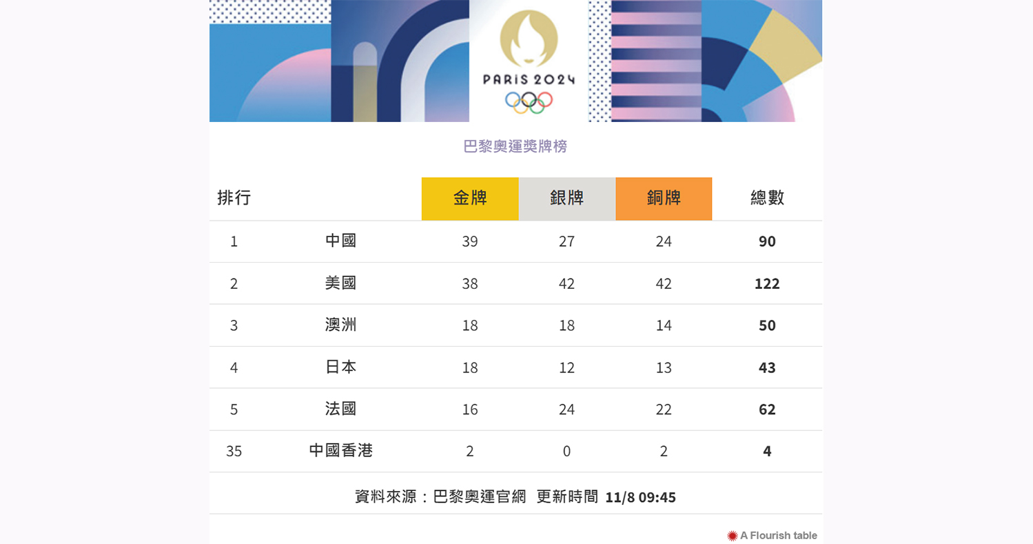Screen dimensions: 1033x544
Task: Click the rank number 35 cell
Action: (234, 452)
